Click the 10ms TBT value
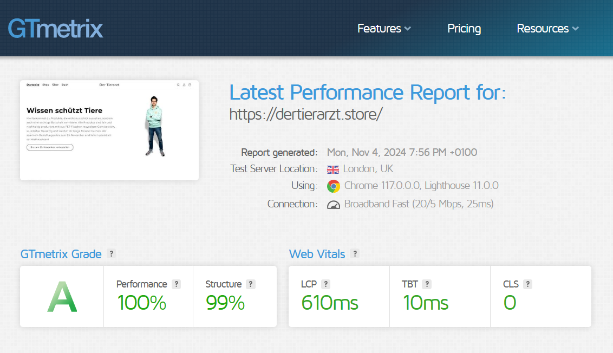 pos(425,303)
